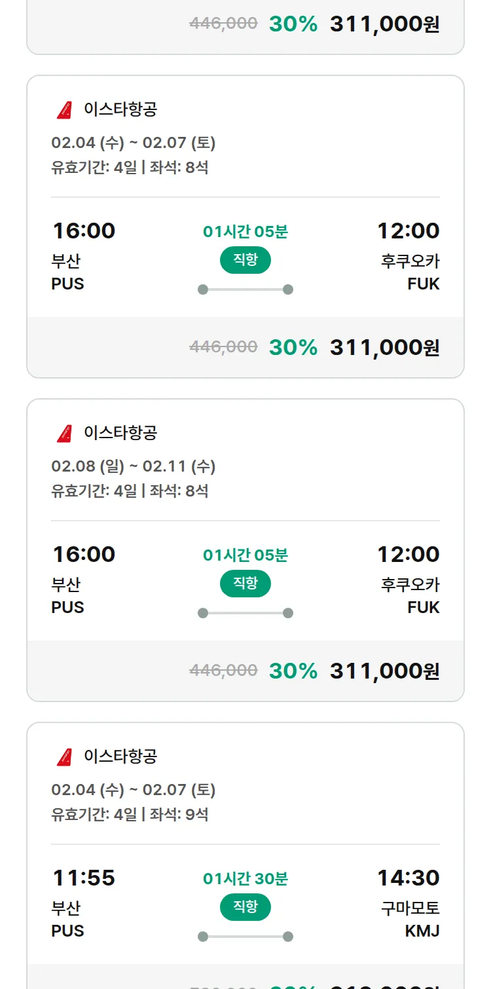Click route line under 01시간 30분 duration
The height and width of the screenshot is (989, 491).
click(x=245, y=937)
